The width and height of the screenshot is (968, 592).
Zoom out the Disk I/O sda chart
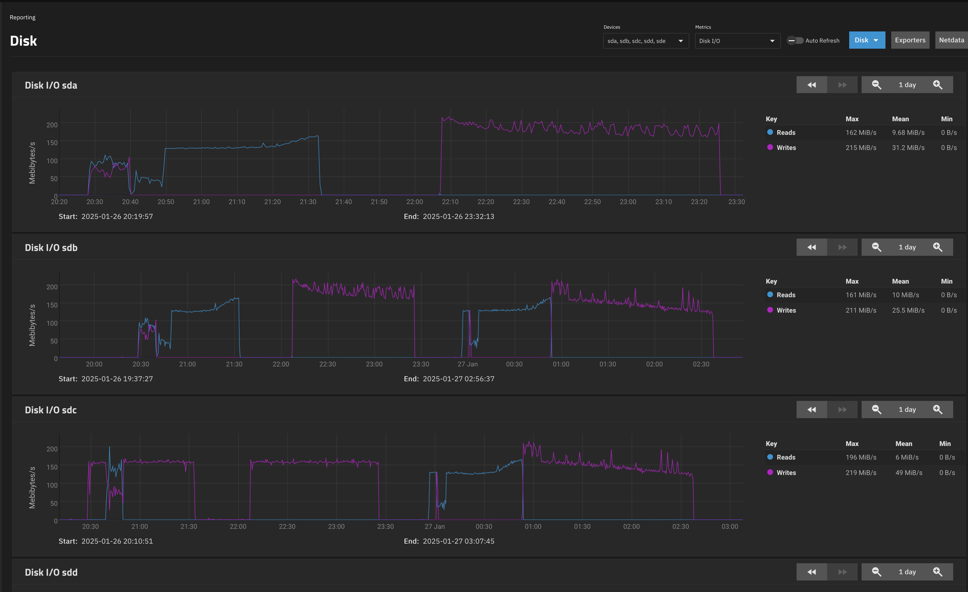[x=876, y=85]
